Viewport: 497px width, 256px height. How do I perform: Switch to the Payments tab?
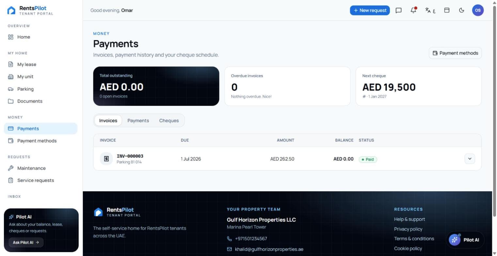tap(138, 120)
